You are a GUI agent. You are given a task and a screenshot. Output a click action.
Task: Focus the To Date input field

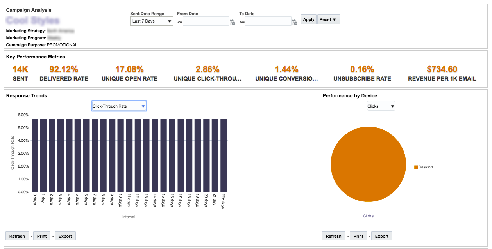click(268, 21)
